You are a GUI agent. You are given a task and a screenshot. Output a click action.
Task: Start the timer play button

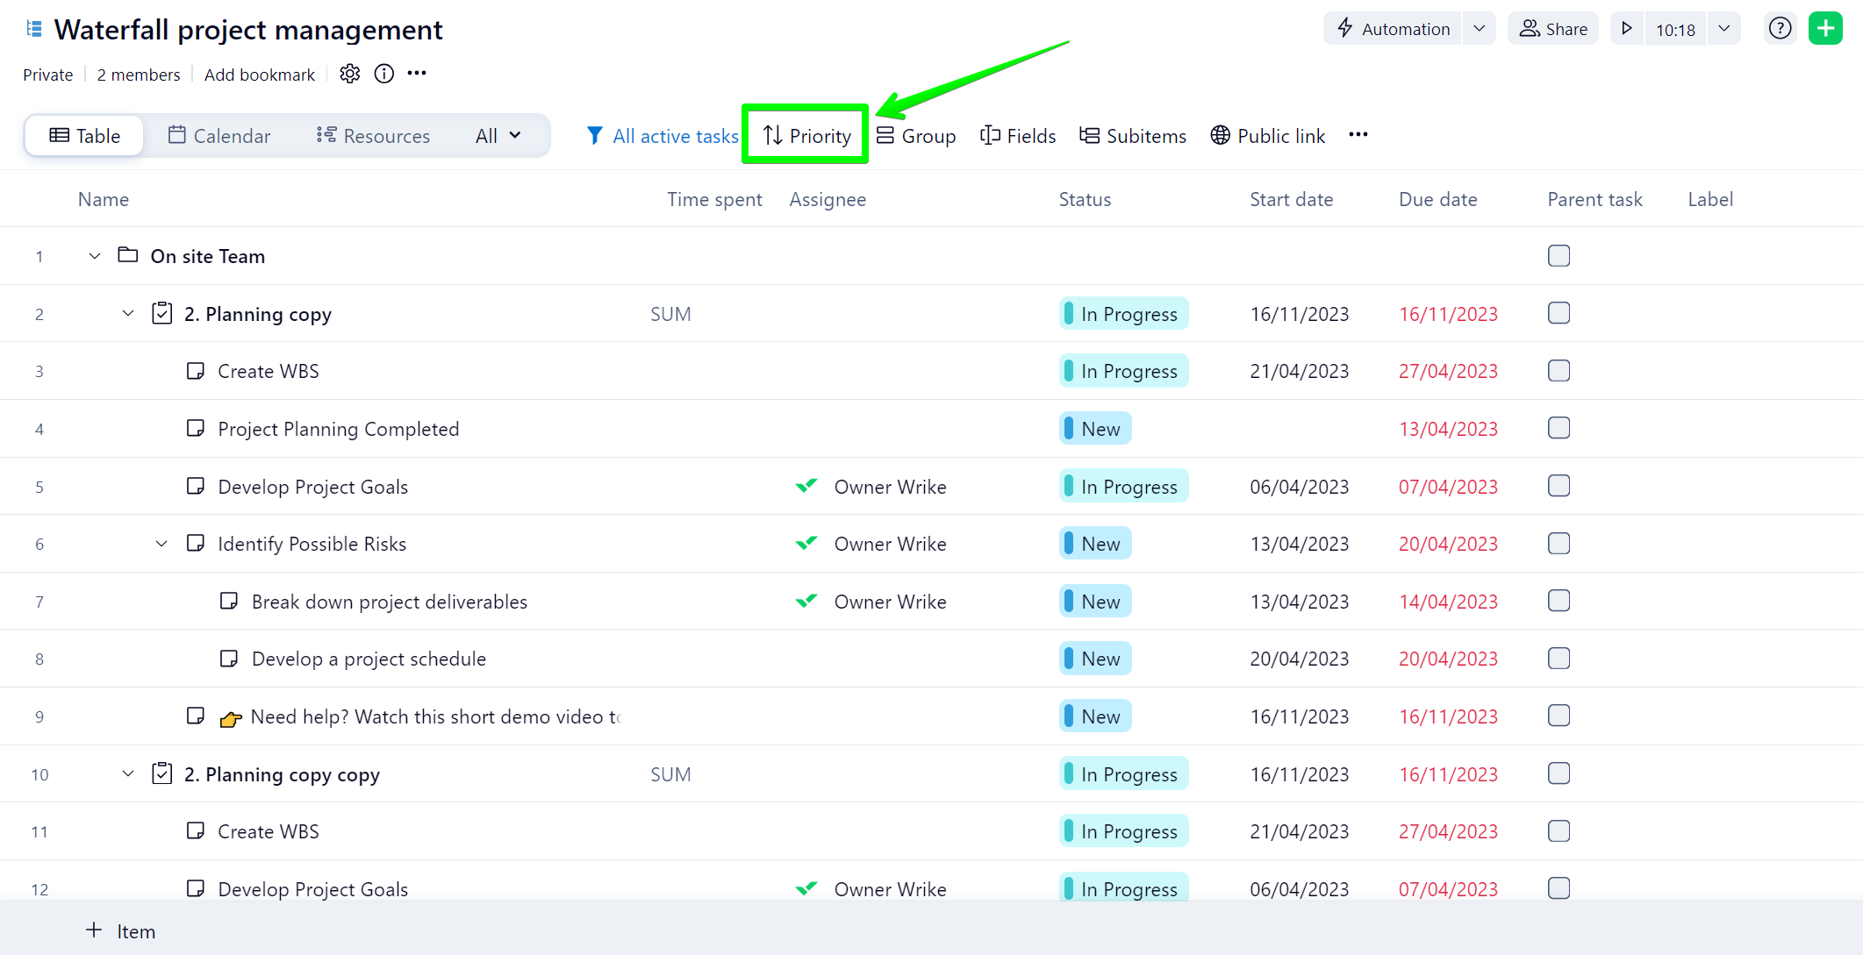[x=1626, y=29]
